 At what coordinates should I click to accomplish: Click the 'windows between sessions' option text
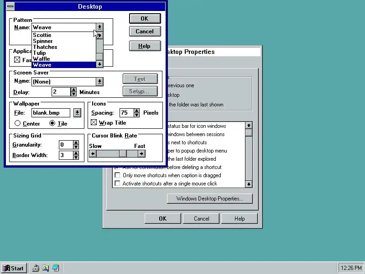pos(196,134)
